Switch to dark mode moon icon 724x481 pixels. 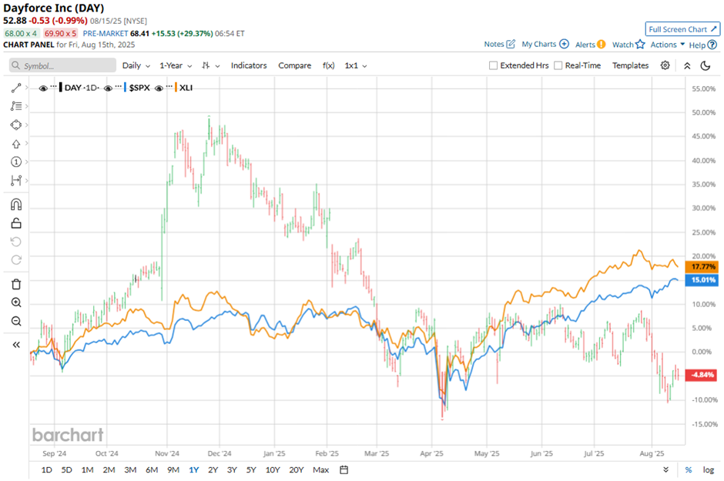click(706, 65)
